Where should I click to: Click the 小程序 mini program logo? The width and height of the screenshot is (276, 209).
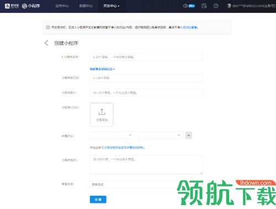(31, 6)
